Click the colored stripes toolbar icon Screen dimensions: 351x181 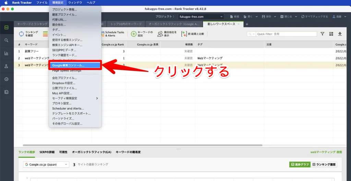(x=46, y=34)
